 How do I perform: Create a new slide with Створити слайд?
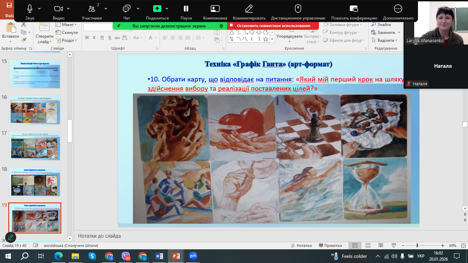point(44,33)
